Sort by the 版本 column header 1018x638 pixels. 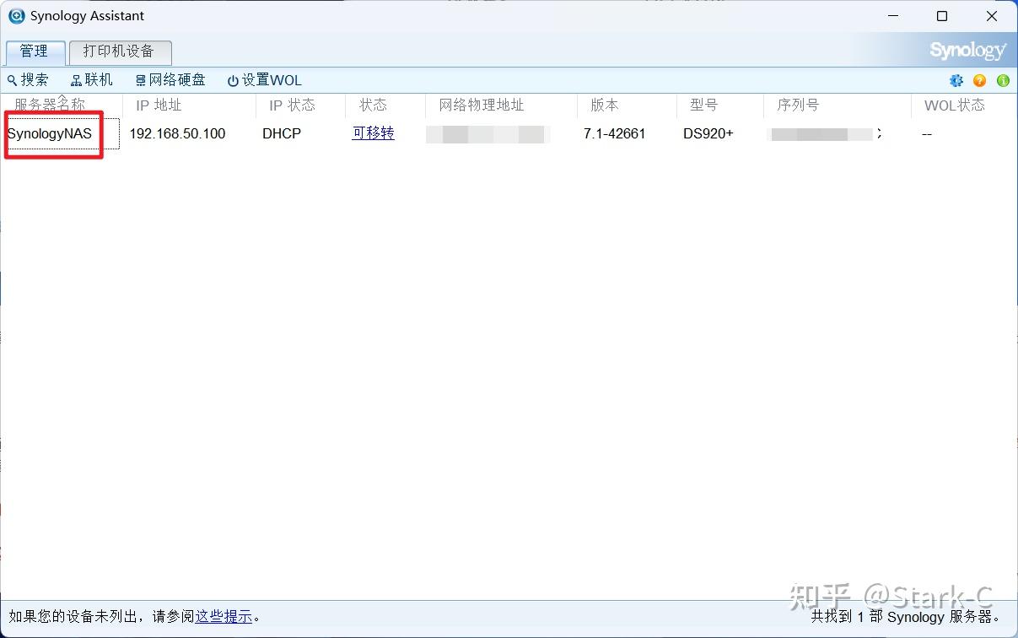pyautogui.click(x=604, y=105)
